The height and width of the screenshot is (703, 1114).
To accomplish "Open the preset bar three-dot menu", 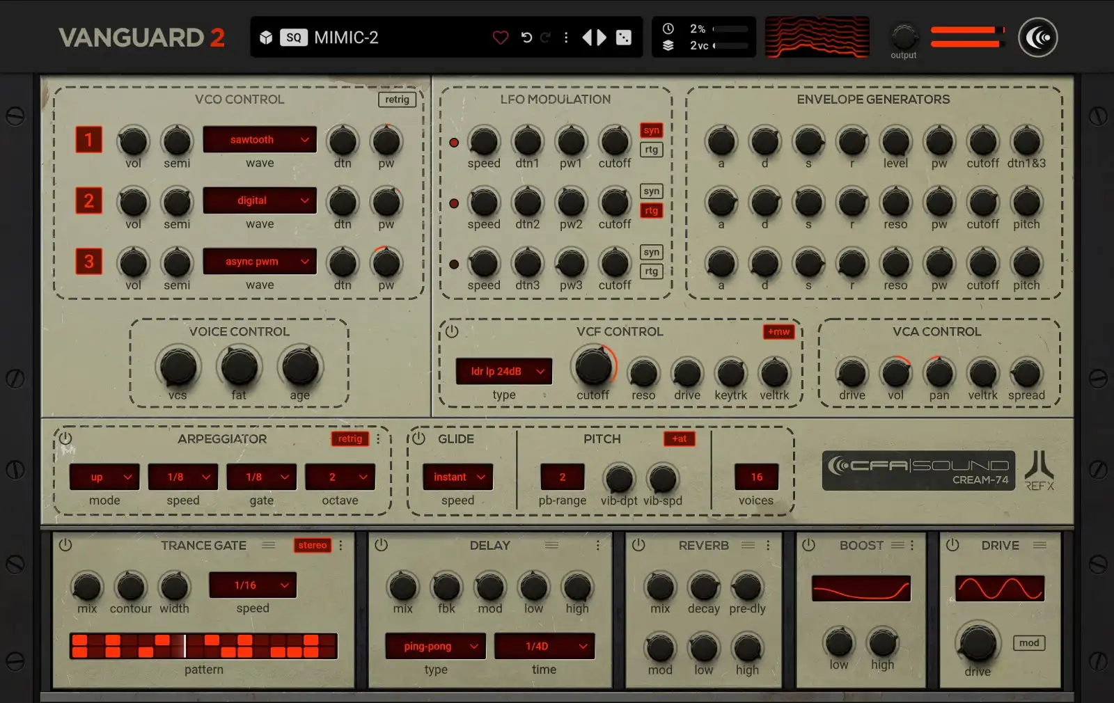I will pyautogui.click(x=566, y=38).
